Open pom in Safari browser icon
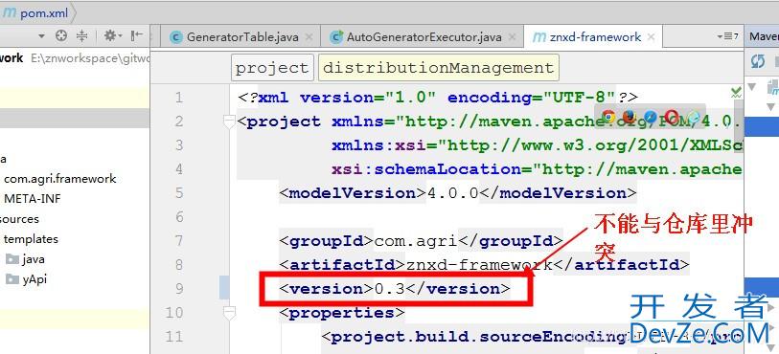The height and width of the screenshot is (354, 779). coord(651,117)
